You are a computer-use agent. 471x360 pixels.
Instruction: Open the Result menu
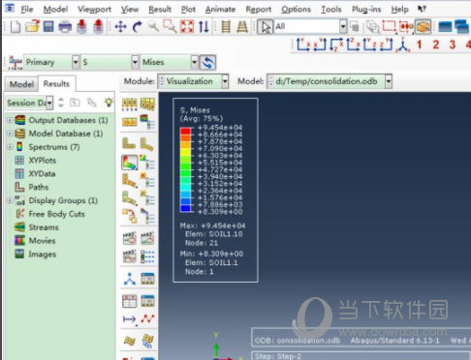click(160, 10)
